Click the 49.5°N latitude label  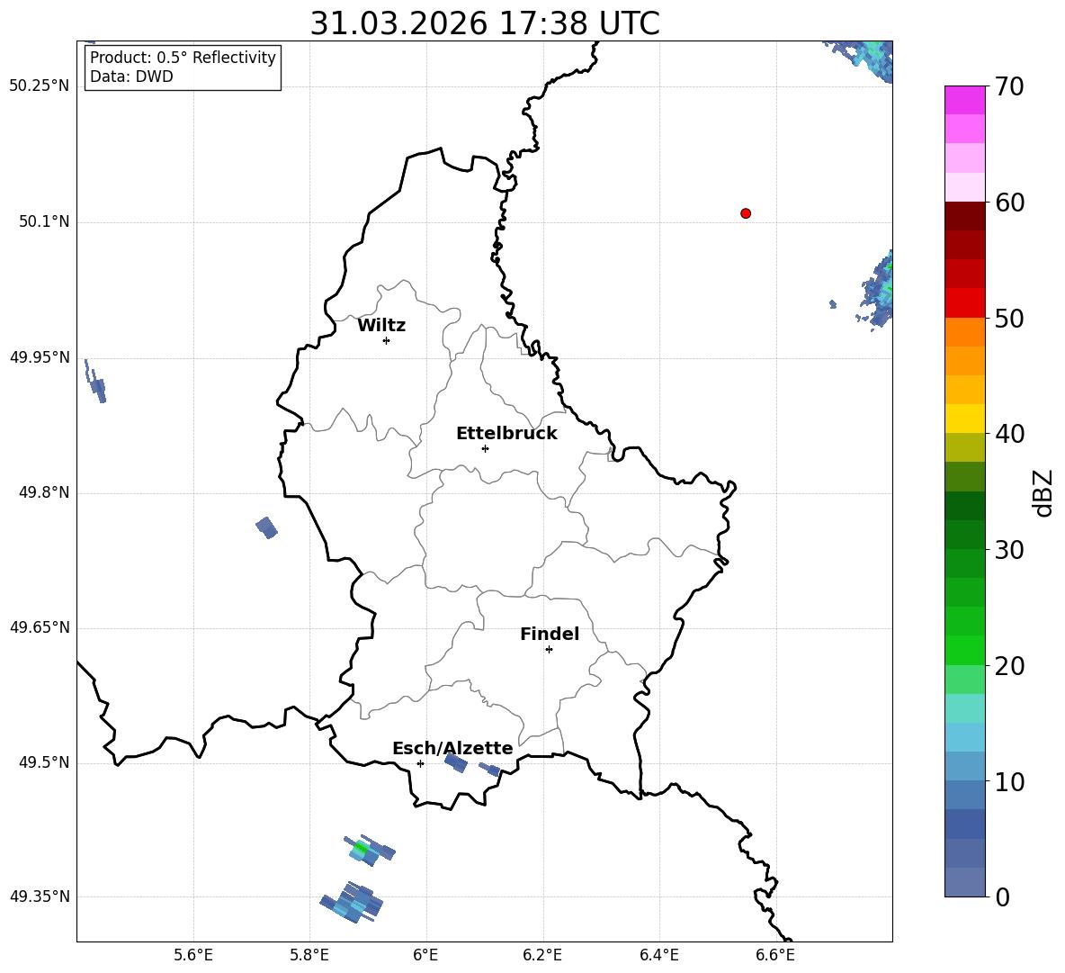click(x=44, y=762)
